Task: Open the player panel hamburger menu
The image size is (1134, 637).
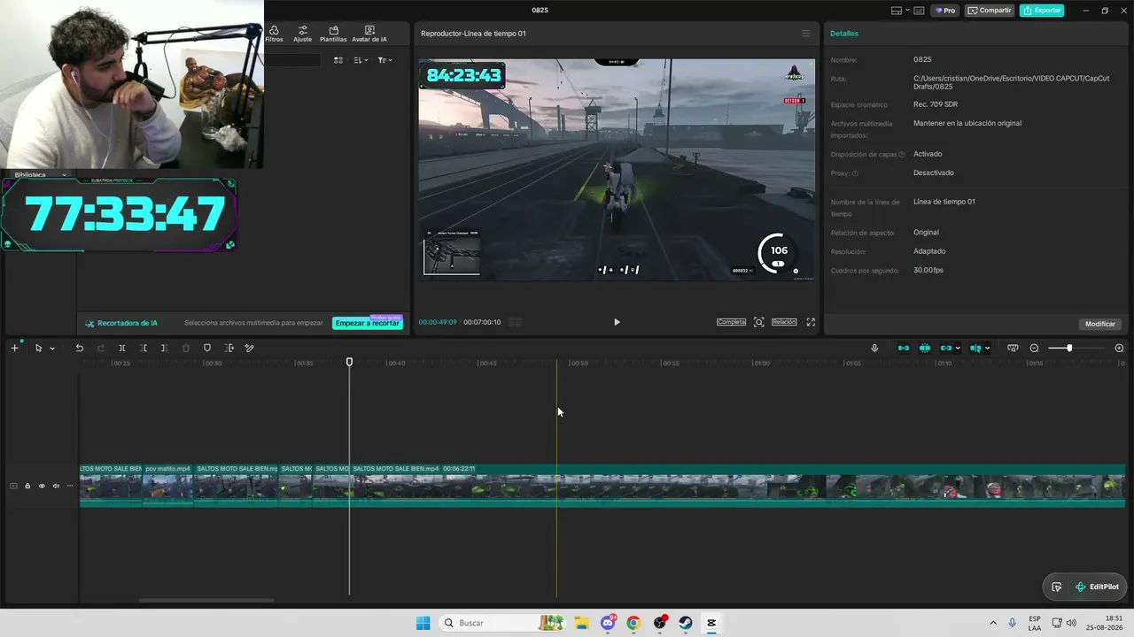Action: [x=806, y=34]
